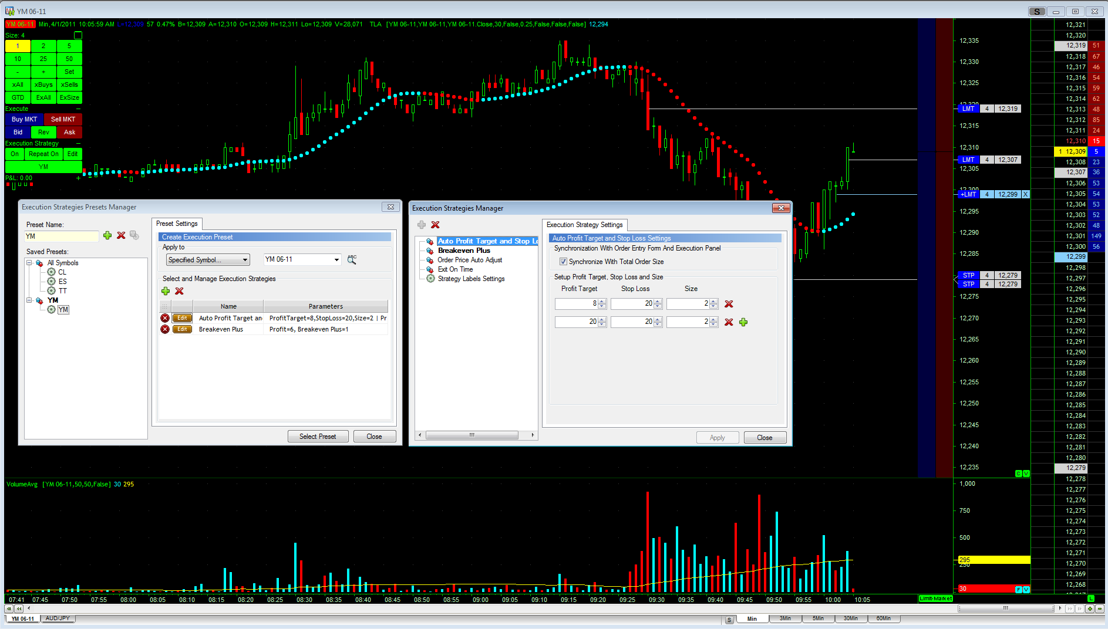Increase first row Stop Loss spinner
This screenshot has height=629, width=1108.
[658, 302]
